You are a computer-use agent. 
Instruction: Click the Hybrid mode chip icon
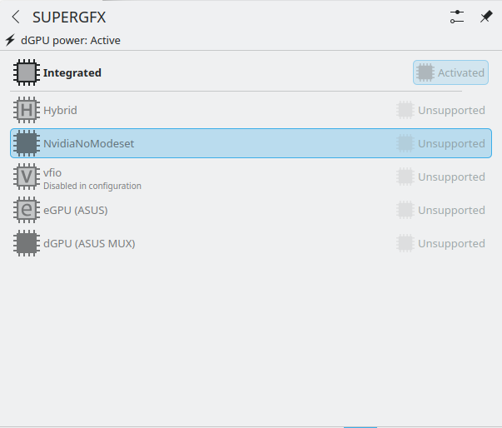coord(27,110)
